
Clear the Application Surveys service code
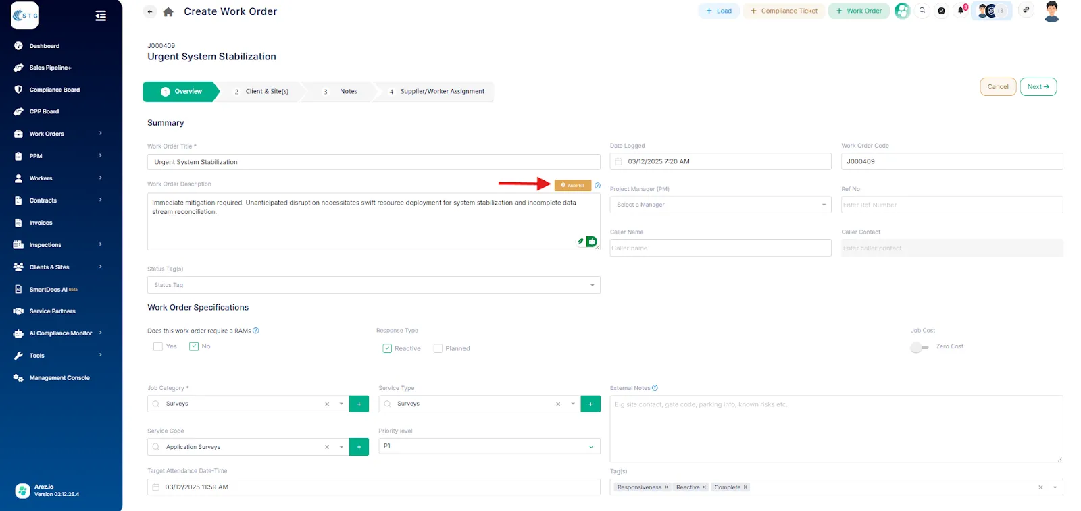coord(327,447)
